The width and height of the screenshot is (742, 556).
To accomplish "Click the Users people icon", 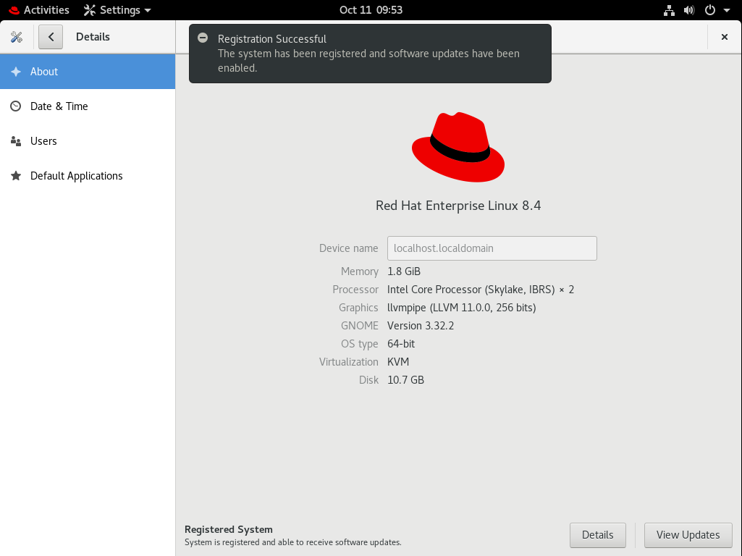I will (x=16, y=141).
